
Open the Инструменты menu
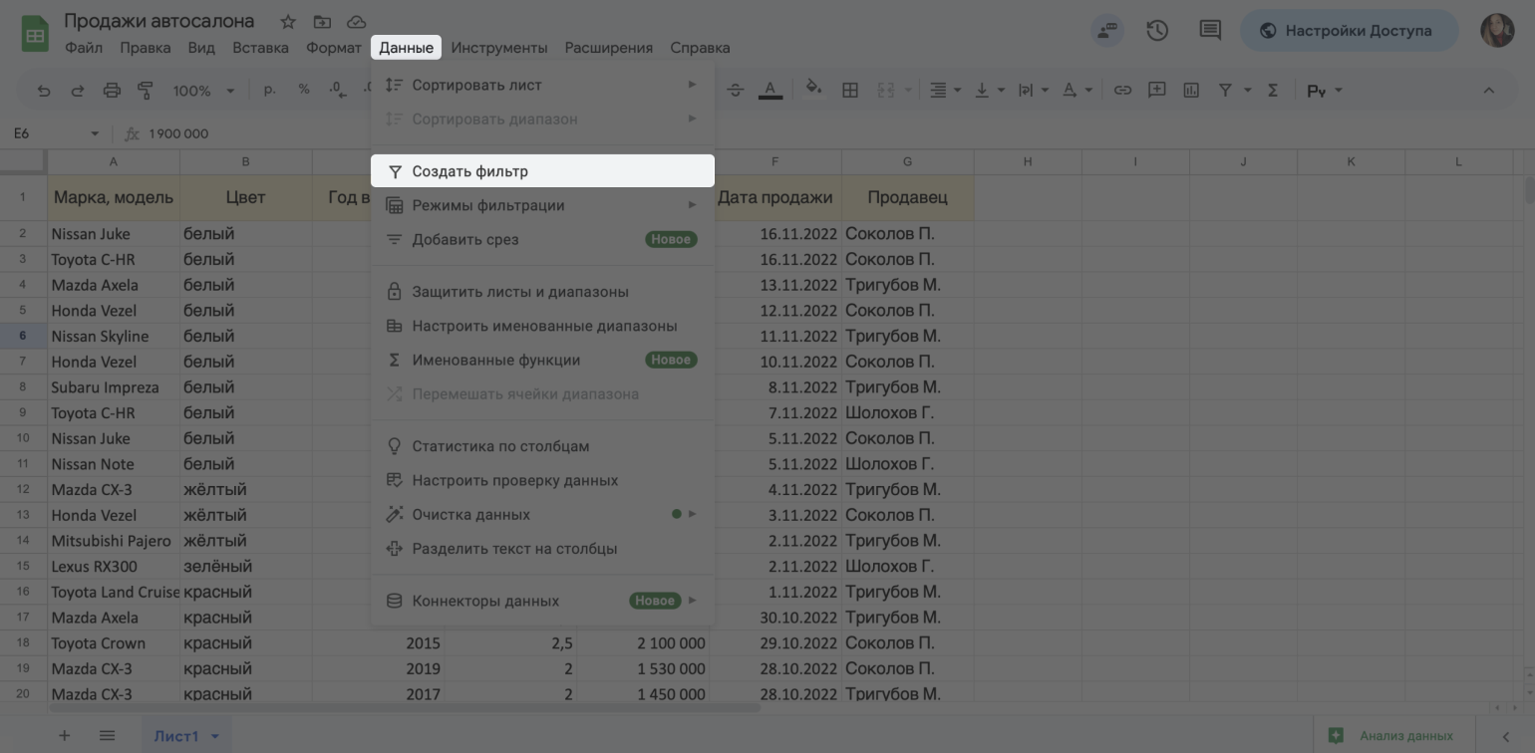click(498, 47)
